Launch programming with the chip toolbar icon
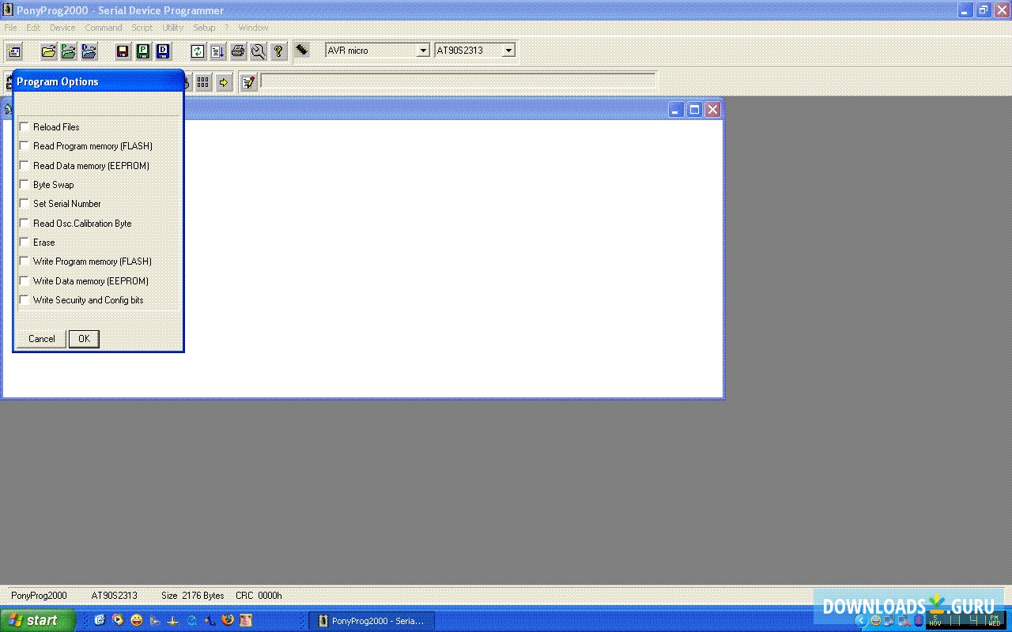 pos(303,51)
